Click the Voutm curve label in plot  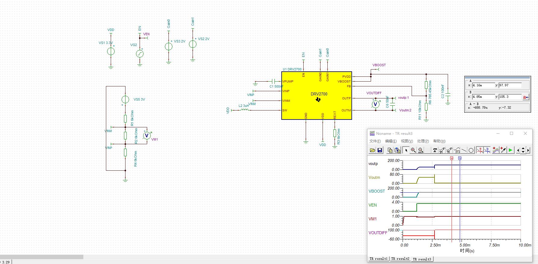pyautogui.click(x=374, y=177)
